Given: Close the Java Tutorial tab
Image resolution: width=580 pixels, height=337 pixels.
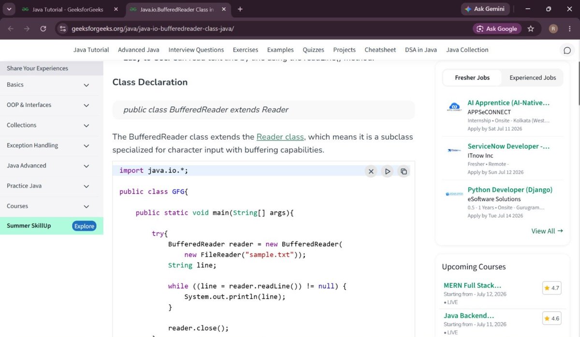Looking at the screenshot, I should pyautogui.click(x=115, y=9).
